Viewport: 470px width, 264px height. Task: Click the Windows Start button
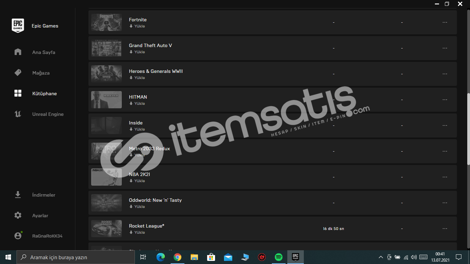pos(8,257)
